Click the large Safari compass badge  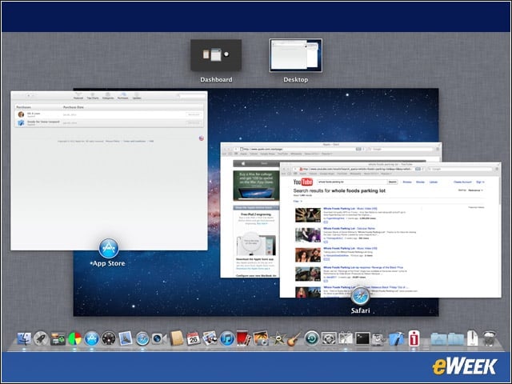361,296
